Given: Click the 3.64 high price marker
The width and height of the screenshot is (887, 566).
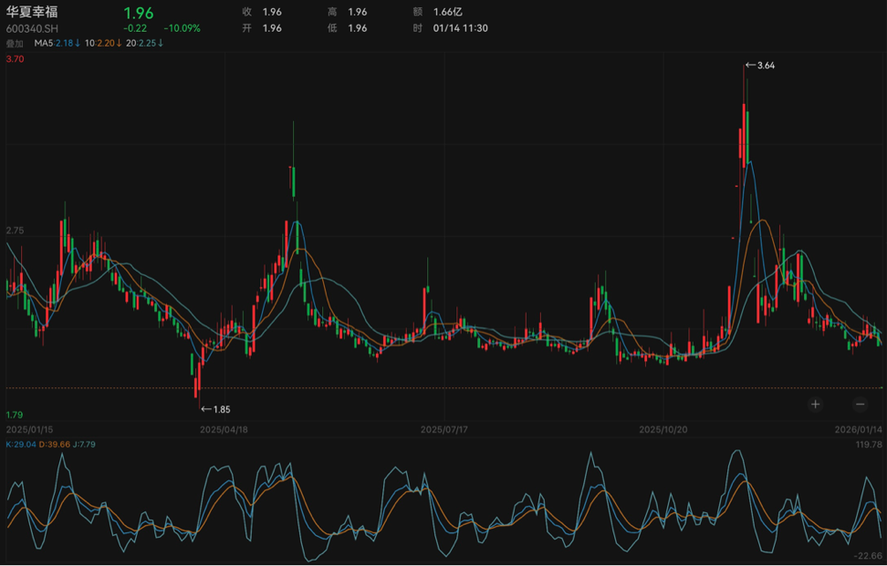Looking at the screenshot, I should (760, 66).
